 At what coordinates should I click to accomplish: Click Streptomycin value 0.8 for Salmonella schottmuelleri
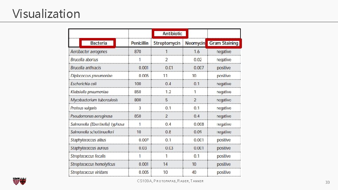click(168, 132)
